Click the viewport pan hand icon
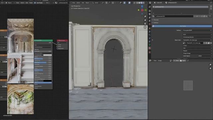This screenshot has height=120, width=213. [145, 20]
